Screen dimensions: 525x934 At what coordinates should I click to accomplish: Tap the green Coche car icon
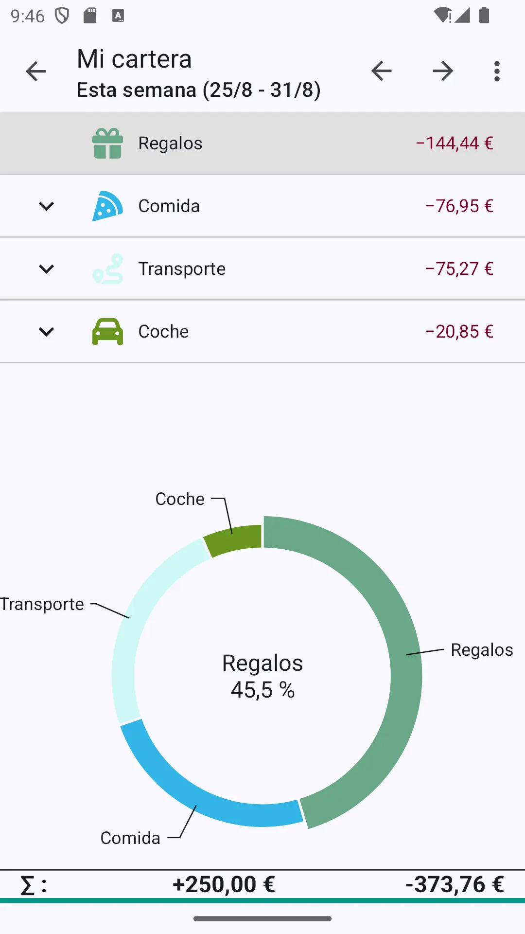[x=107, y=332]
